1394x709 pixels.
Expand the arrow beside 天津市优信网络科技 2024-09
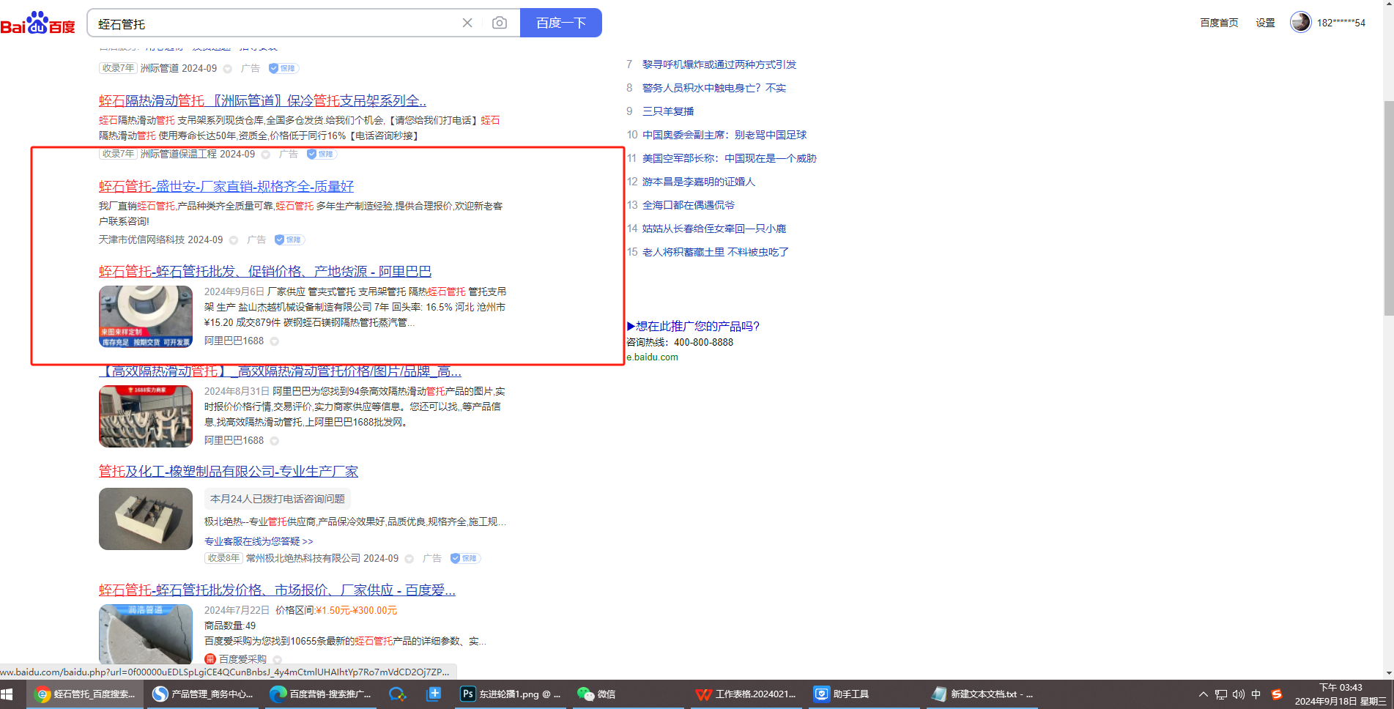point(234,240)
